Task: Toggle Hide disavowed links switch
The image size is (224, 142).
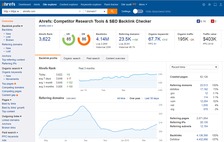Action: pyautogui.click(x=138, y=11)
